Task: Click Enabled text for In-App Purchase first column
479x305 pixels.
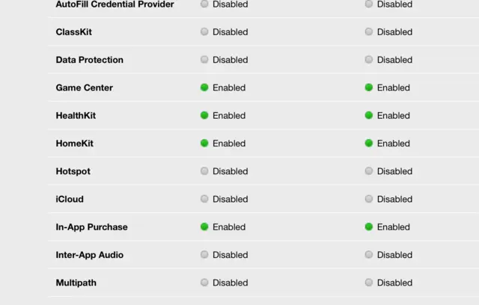Action: (x=228, y=227)
